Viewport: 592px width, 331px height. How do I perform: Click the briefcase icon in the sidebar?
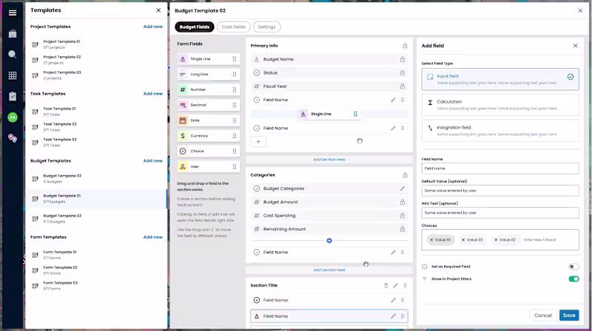pos(13,34)
